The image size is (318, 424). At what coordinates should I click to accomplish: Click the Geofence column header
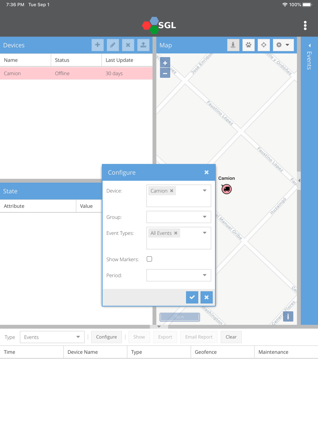pos(223,352)
